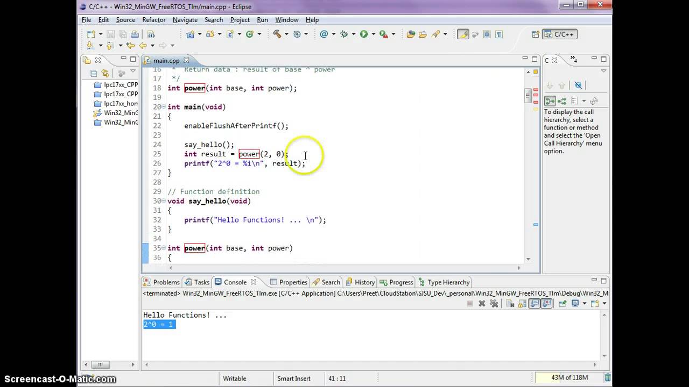Toggle Show Callees in Call Hierarchy view
The width and height of the screenshot is (689, 387).
tap(562, 101)
